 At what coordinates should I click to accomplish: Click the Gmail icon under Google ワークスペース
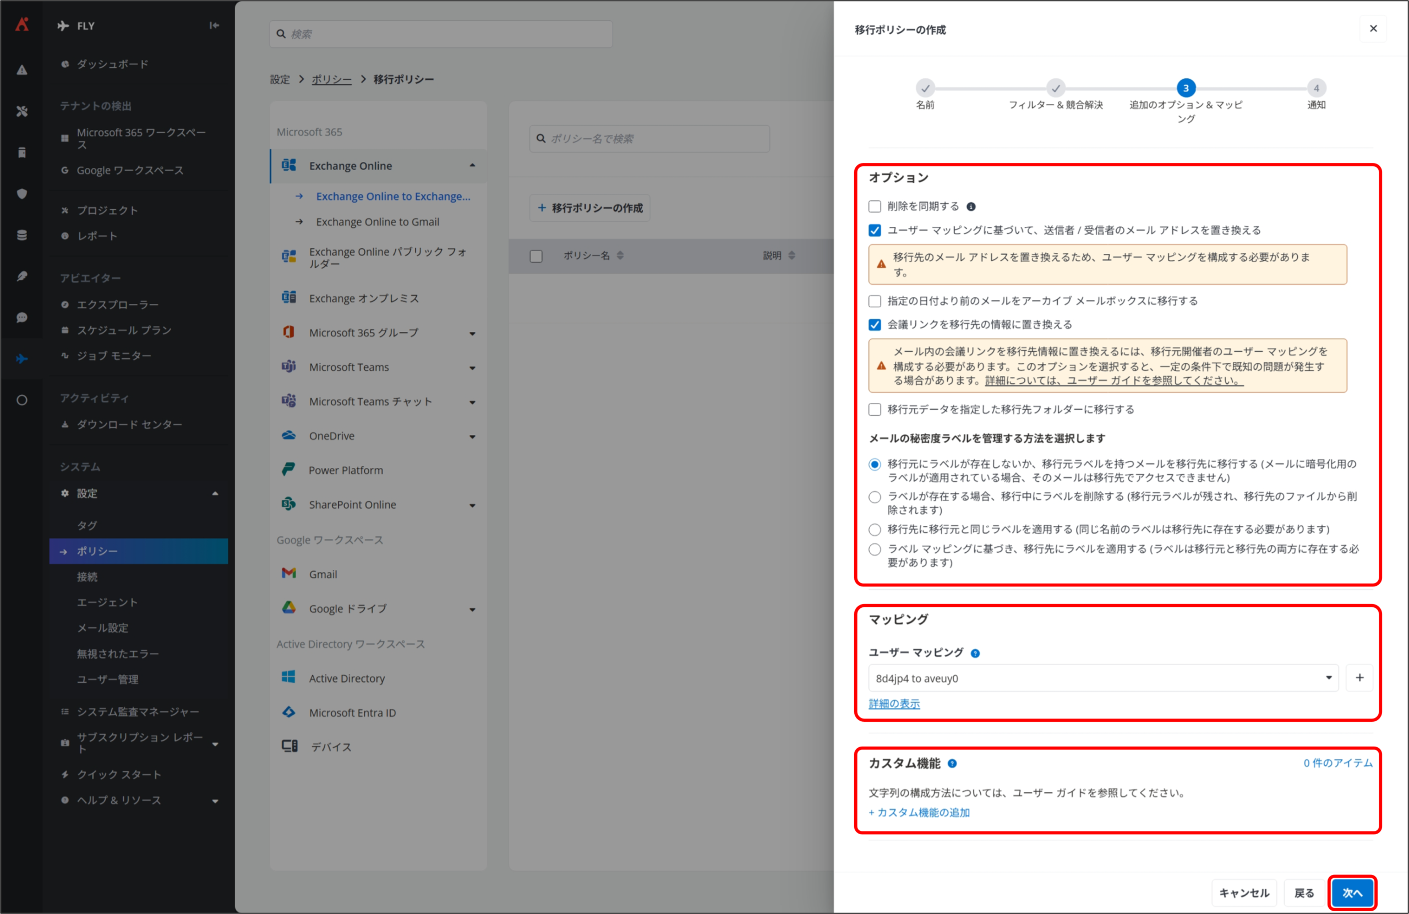(x=288, y=574)
